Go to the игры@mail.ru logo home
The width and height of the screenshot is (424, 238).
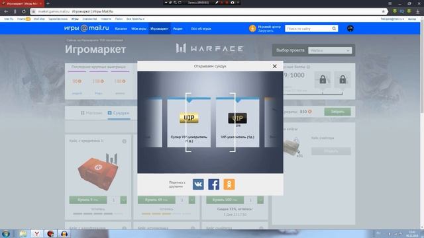(x=87, y=28)
